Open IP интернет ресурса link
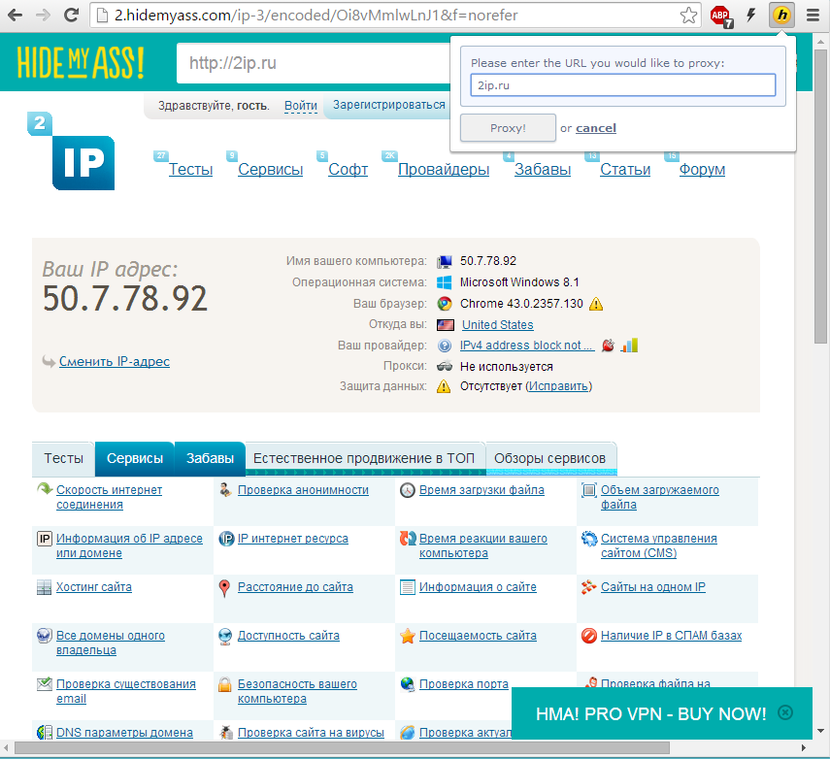Image resolution: width=830 pixels, height=759 pixels. 293,539
